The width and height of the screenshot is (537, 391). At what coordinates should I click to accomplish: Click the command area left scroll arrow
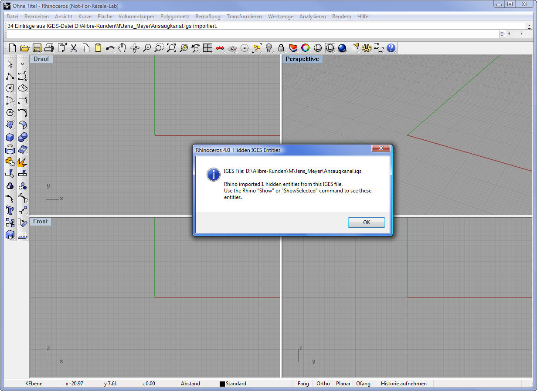(x=509, y=34)
